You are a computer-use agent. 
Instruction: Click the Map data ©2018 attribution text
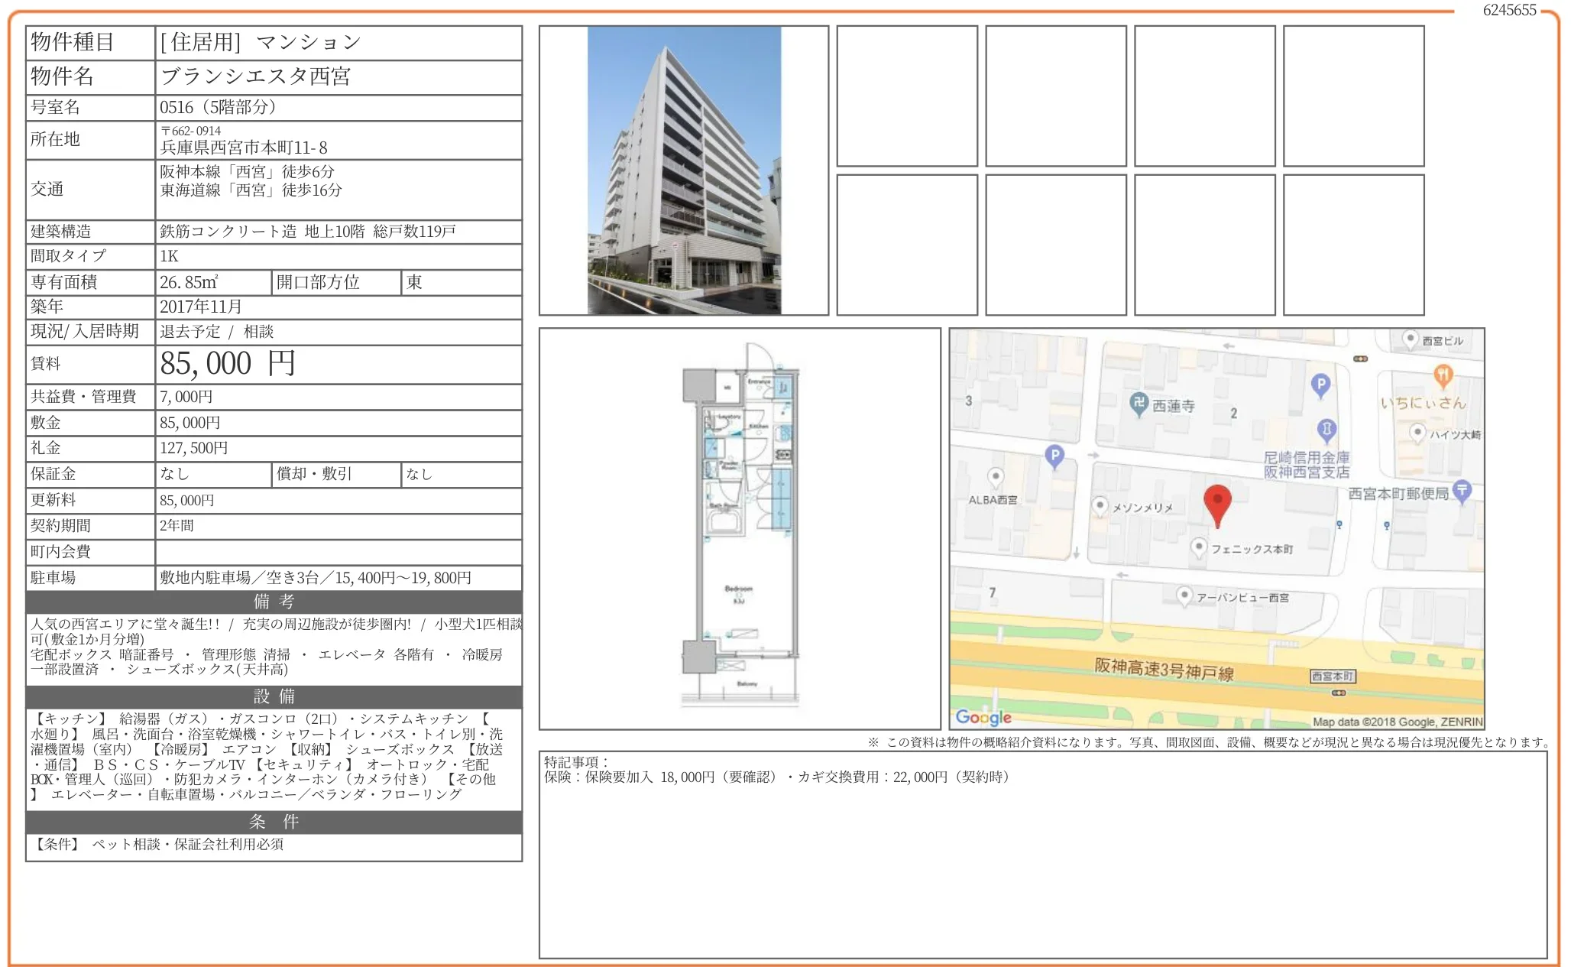coord(1397,722)
